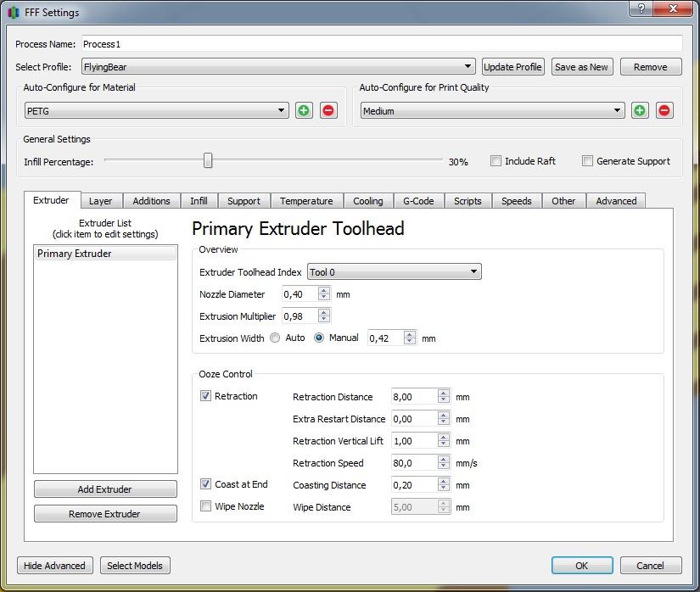The height and width of the screenshot is (592, 700).
Task: Click red remove print quality button
Action: click(664, 110)
